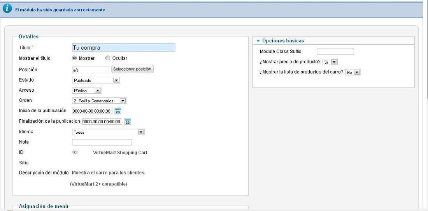
Task: Click the Muestra el carro para los clientes text
Action: coord(109,173)
